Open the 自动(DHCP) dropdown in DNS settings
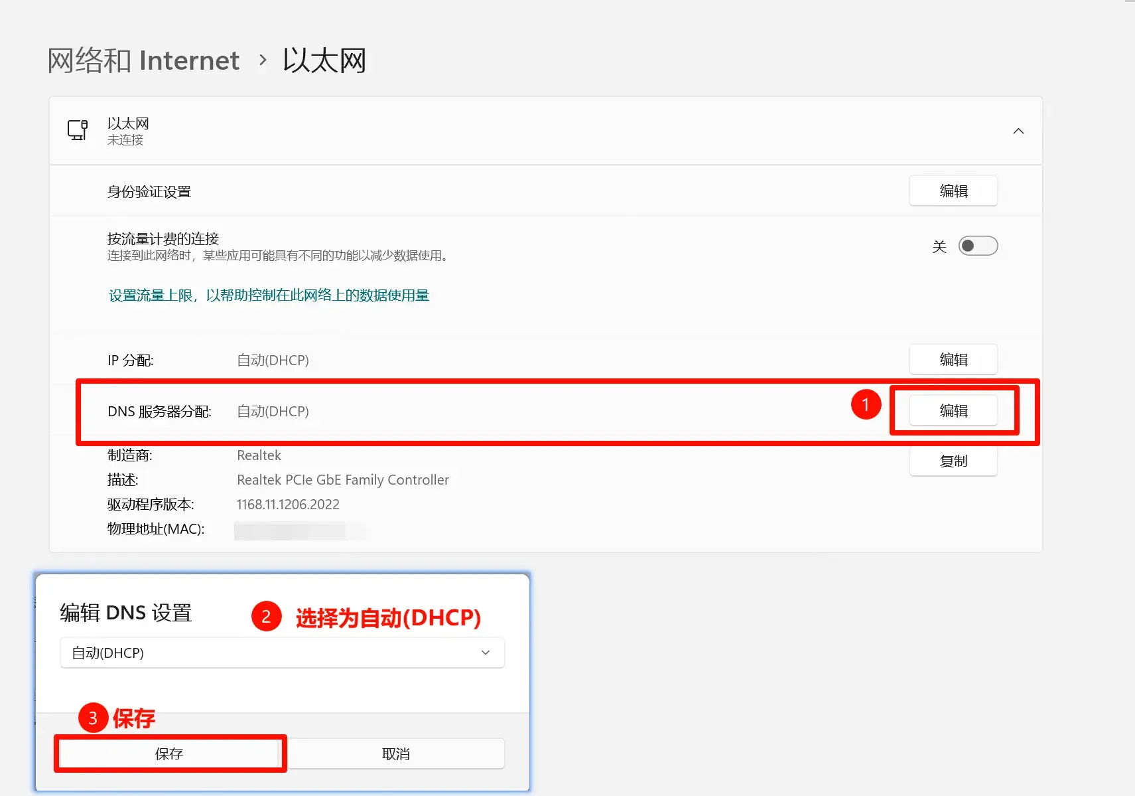Viewport: 1135px width, 796px height. click(282, 653)
